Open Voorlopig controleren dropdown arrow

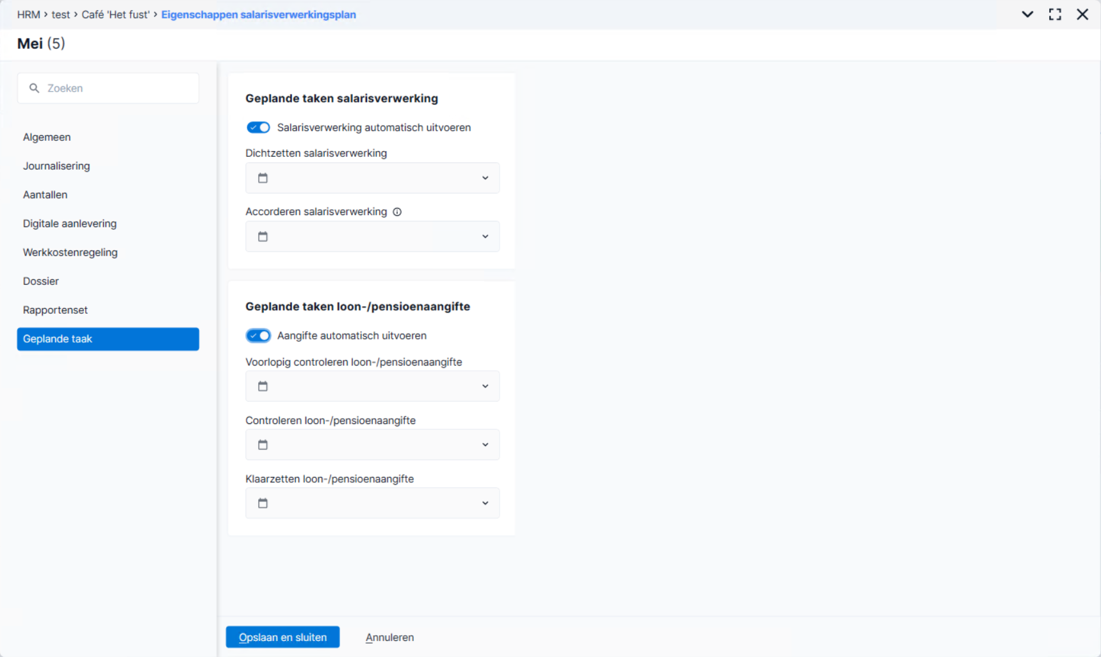pos(485,386)
